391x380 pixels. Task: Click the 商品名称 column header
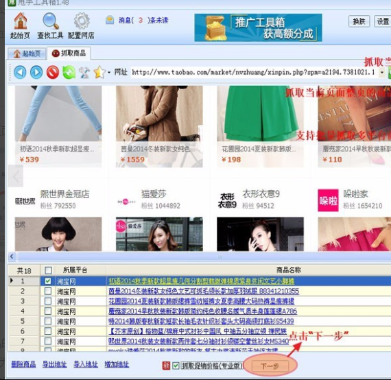(x=289, y=270)
